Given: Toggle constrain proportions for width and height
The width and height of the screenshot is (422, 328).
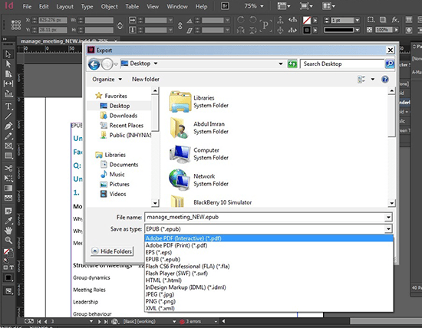Looking at the screenshot, I should [x=120, y=25].
